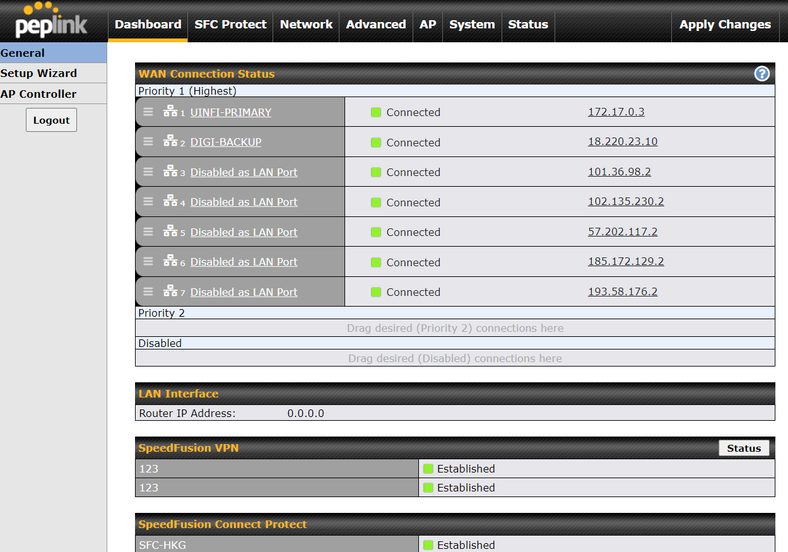Click green Established indicator for SFC-HKG
788x552 pixels.
(428, 544)
